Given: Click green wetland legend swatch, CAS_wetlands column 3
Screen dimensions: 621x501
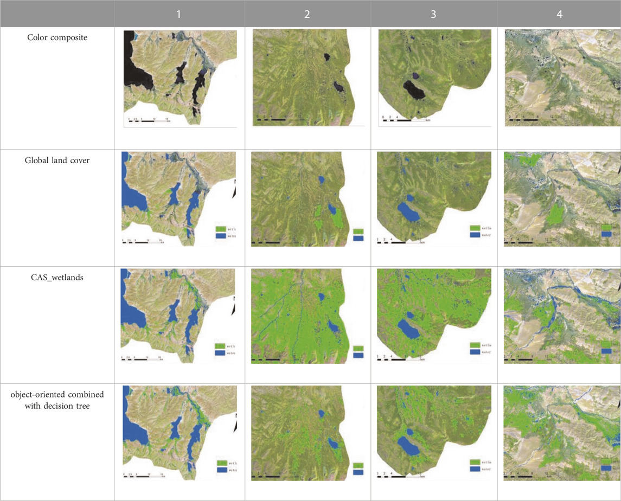Looking at the screenshot, I should 475,345.
